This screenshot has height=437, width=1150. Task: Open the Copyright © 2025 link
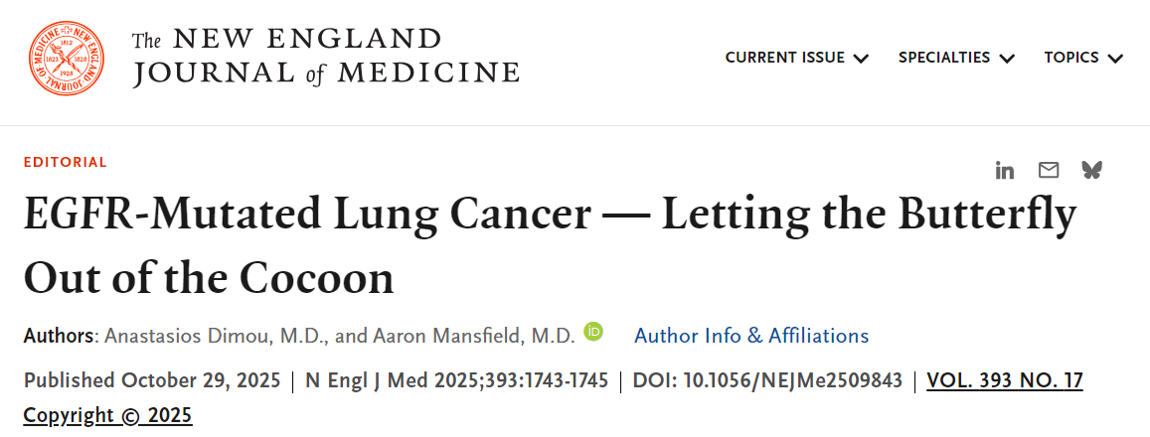[107, 415]
